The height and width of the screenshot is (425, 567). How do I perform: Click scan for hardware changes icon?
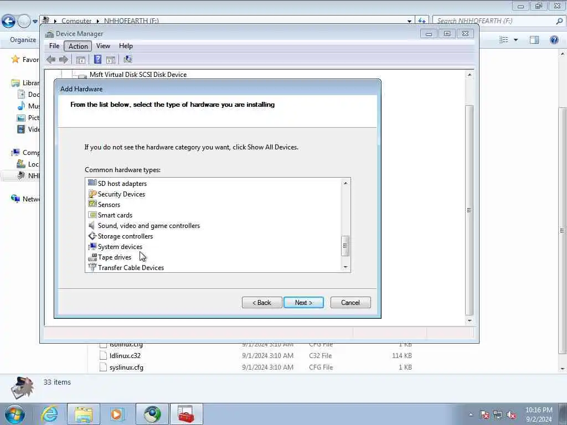point(128,59)
